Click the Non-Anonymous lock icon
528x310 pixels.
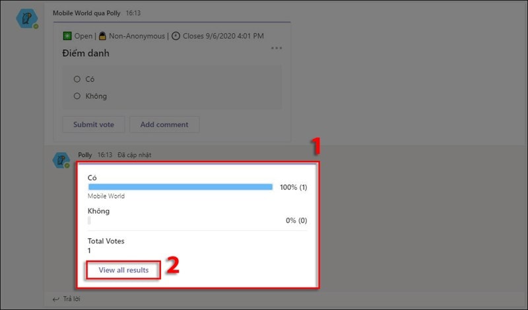(x=102, y=36)
